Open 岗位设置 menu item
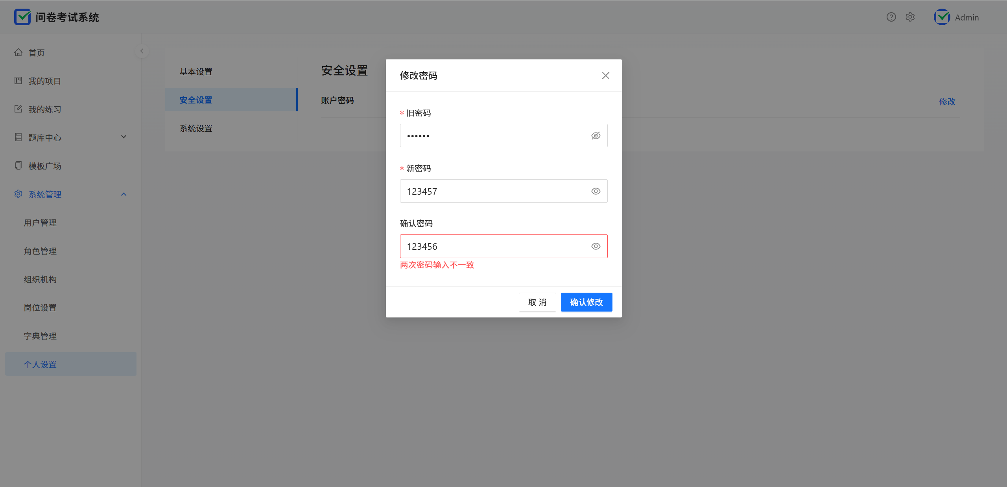 [x=71, y=308]
